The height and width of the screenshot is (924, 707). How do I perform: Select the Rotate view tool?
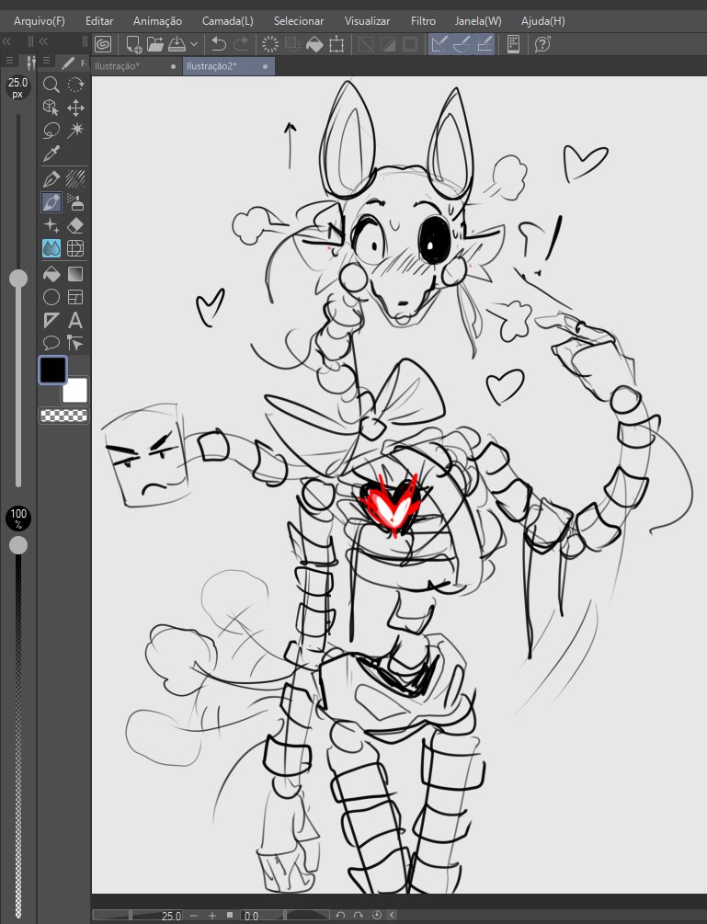[75, 85]
